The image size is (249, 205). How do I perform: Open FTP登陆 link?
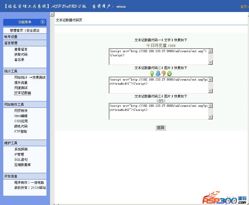(21, 131)
